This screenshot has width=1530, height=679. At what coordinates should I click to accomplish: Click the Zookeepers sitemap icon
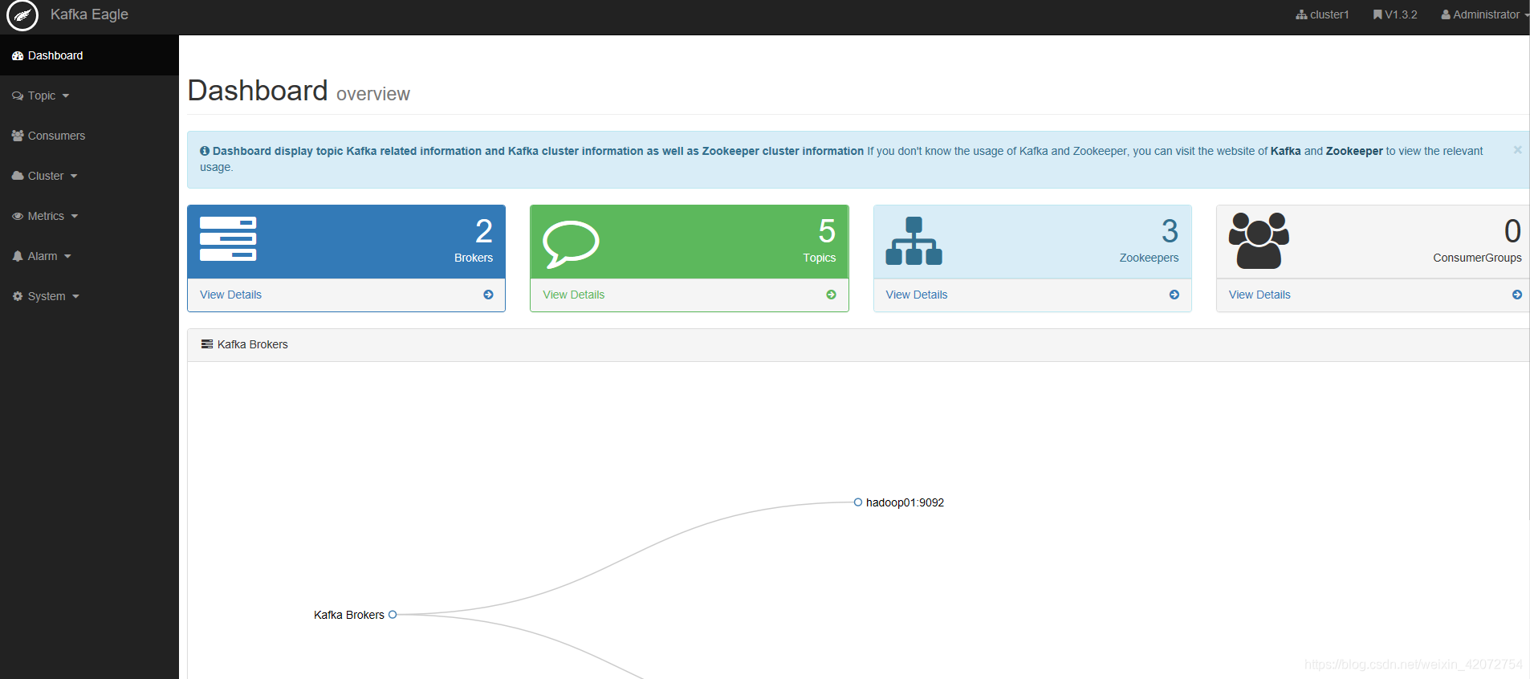(914, 241)
